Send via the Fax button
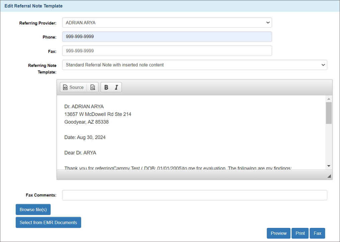Screen dimensions: 340x242 pos(317,233)
